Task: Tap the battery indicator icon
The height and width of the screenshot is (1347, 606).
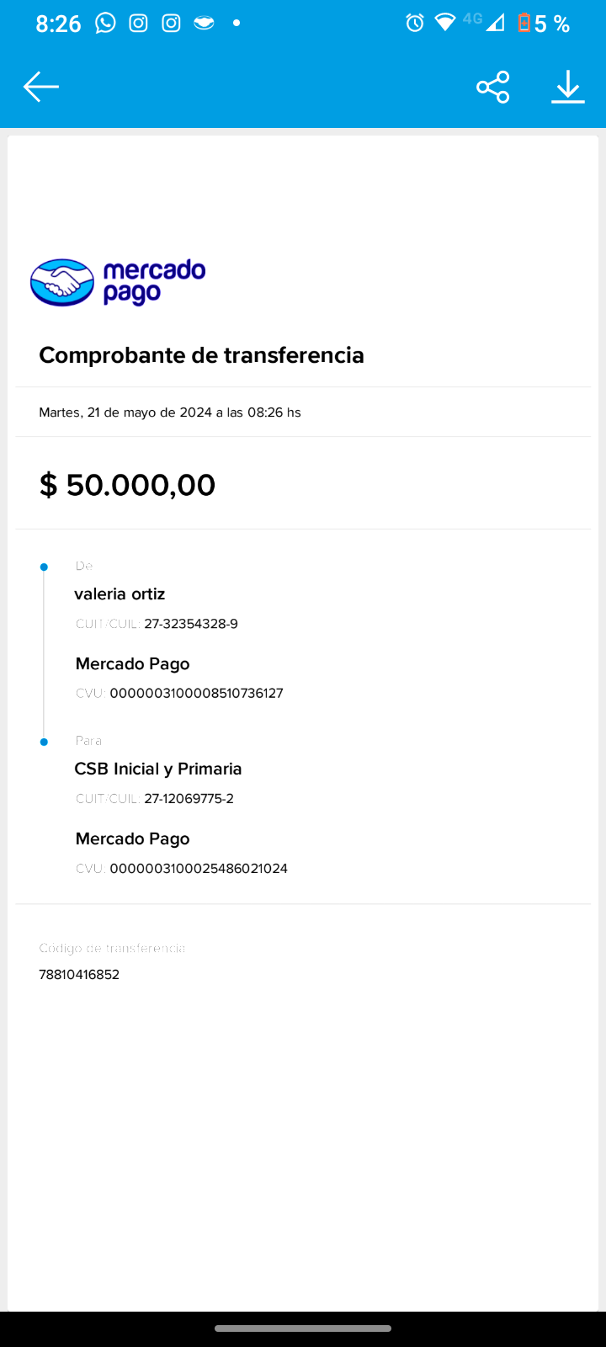Action: click(x=524, y=23)
